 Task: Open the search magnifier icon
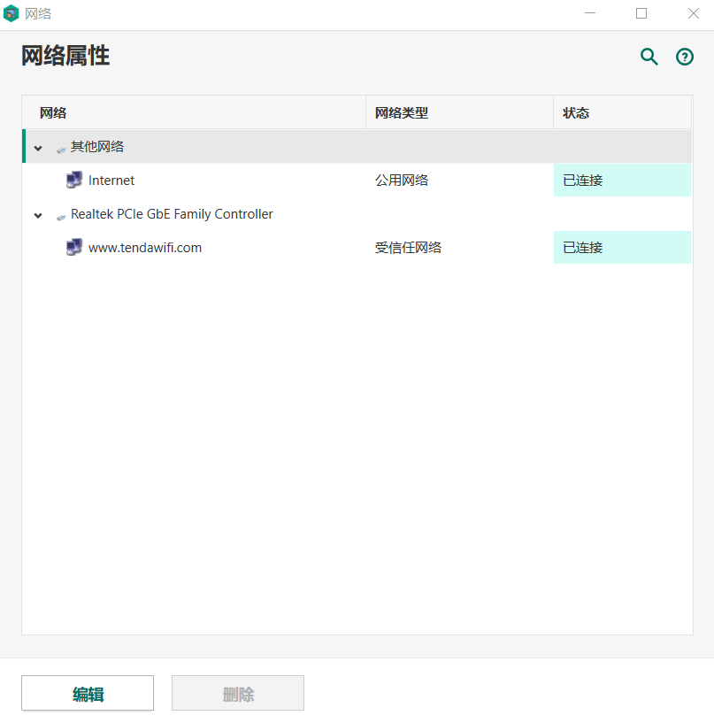pos(649,57)
